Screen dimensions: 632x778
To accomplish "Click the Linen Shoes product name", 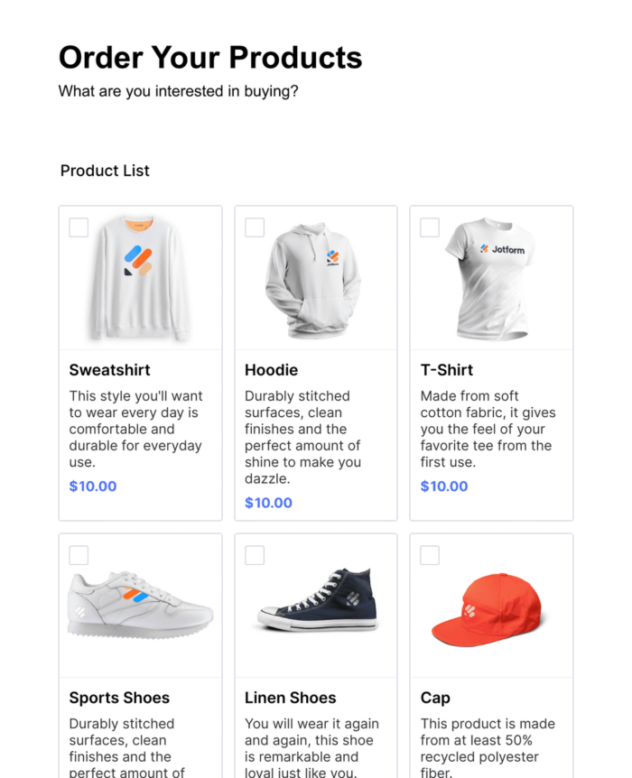I will (290, 698).
